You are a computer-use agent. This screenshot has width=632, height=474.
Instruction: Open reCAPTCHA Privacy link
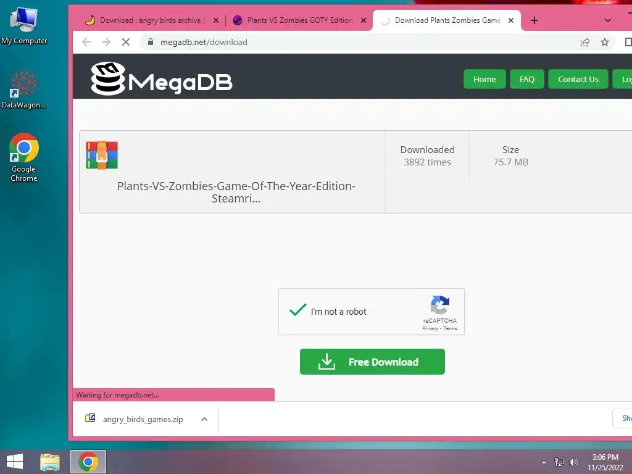[430, 328]
